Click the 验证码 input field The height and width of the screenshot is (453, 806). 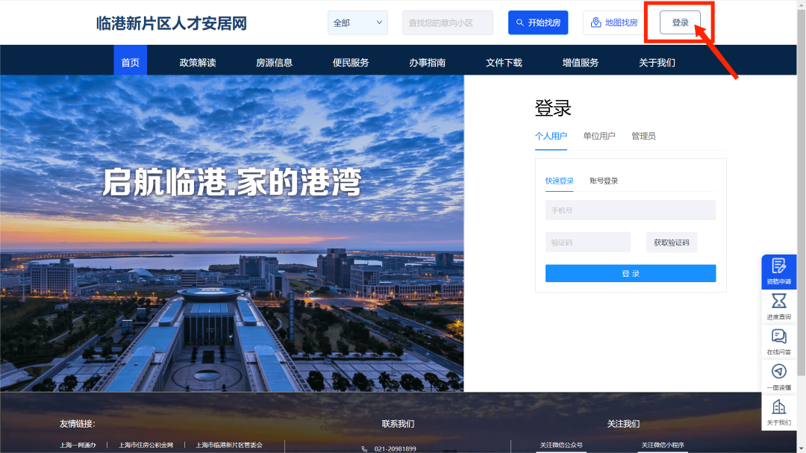point(587,243)
